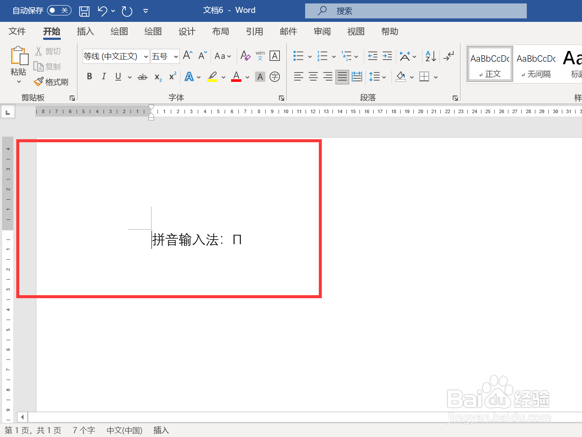This screenshot has width=582, height=437.
Task: Apply the 无间隔 style
Action: tap(536, 64)
